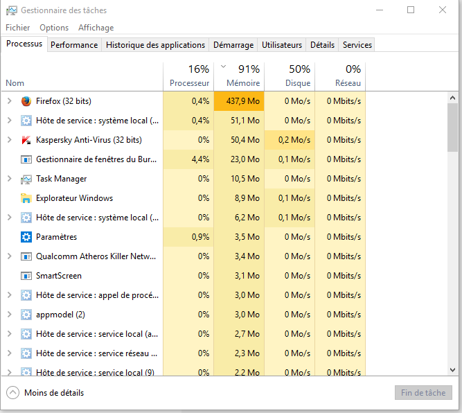Expand the appmodel (2) process group
Image resolution: width=462 pixels, height=413 pixels.
click(9, 315)
